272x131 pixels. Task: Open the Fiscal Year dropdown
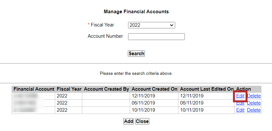[x=151, y=25]
